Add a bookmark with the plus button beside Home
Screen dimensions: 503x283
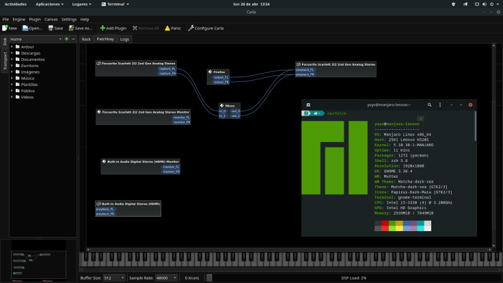66,39
